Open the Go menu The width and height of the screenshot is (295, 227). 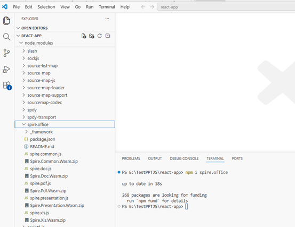point(78,7)
